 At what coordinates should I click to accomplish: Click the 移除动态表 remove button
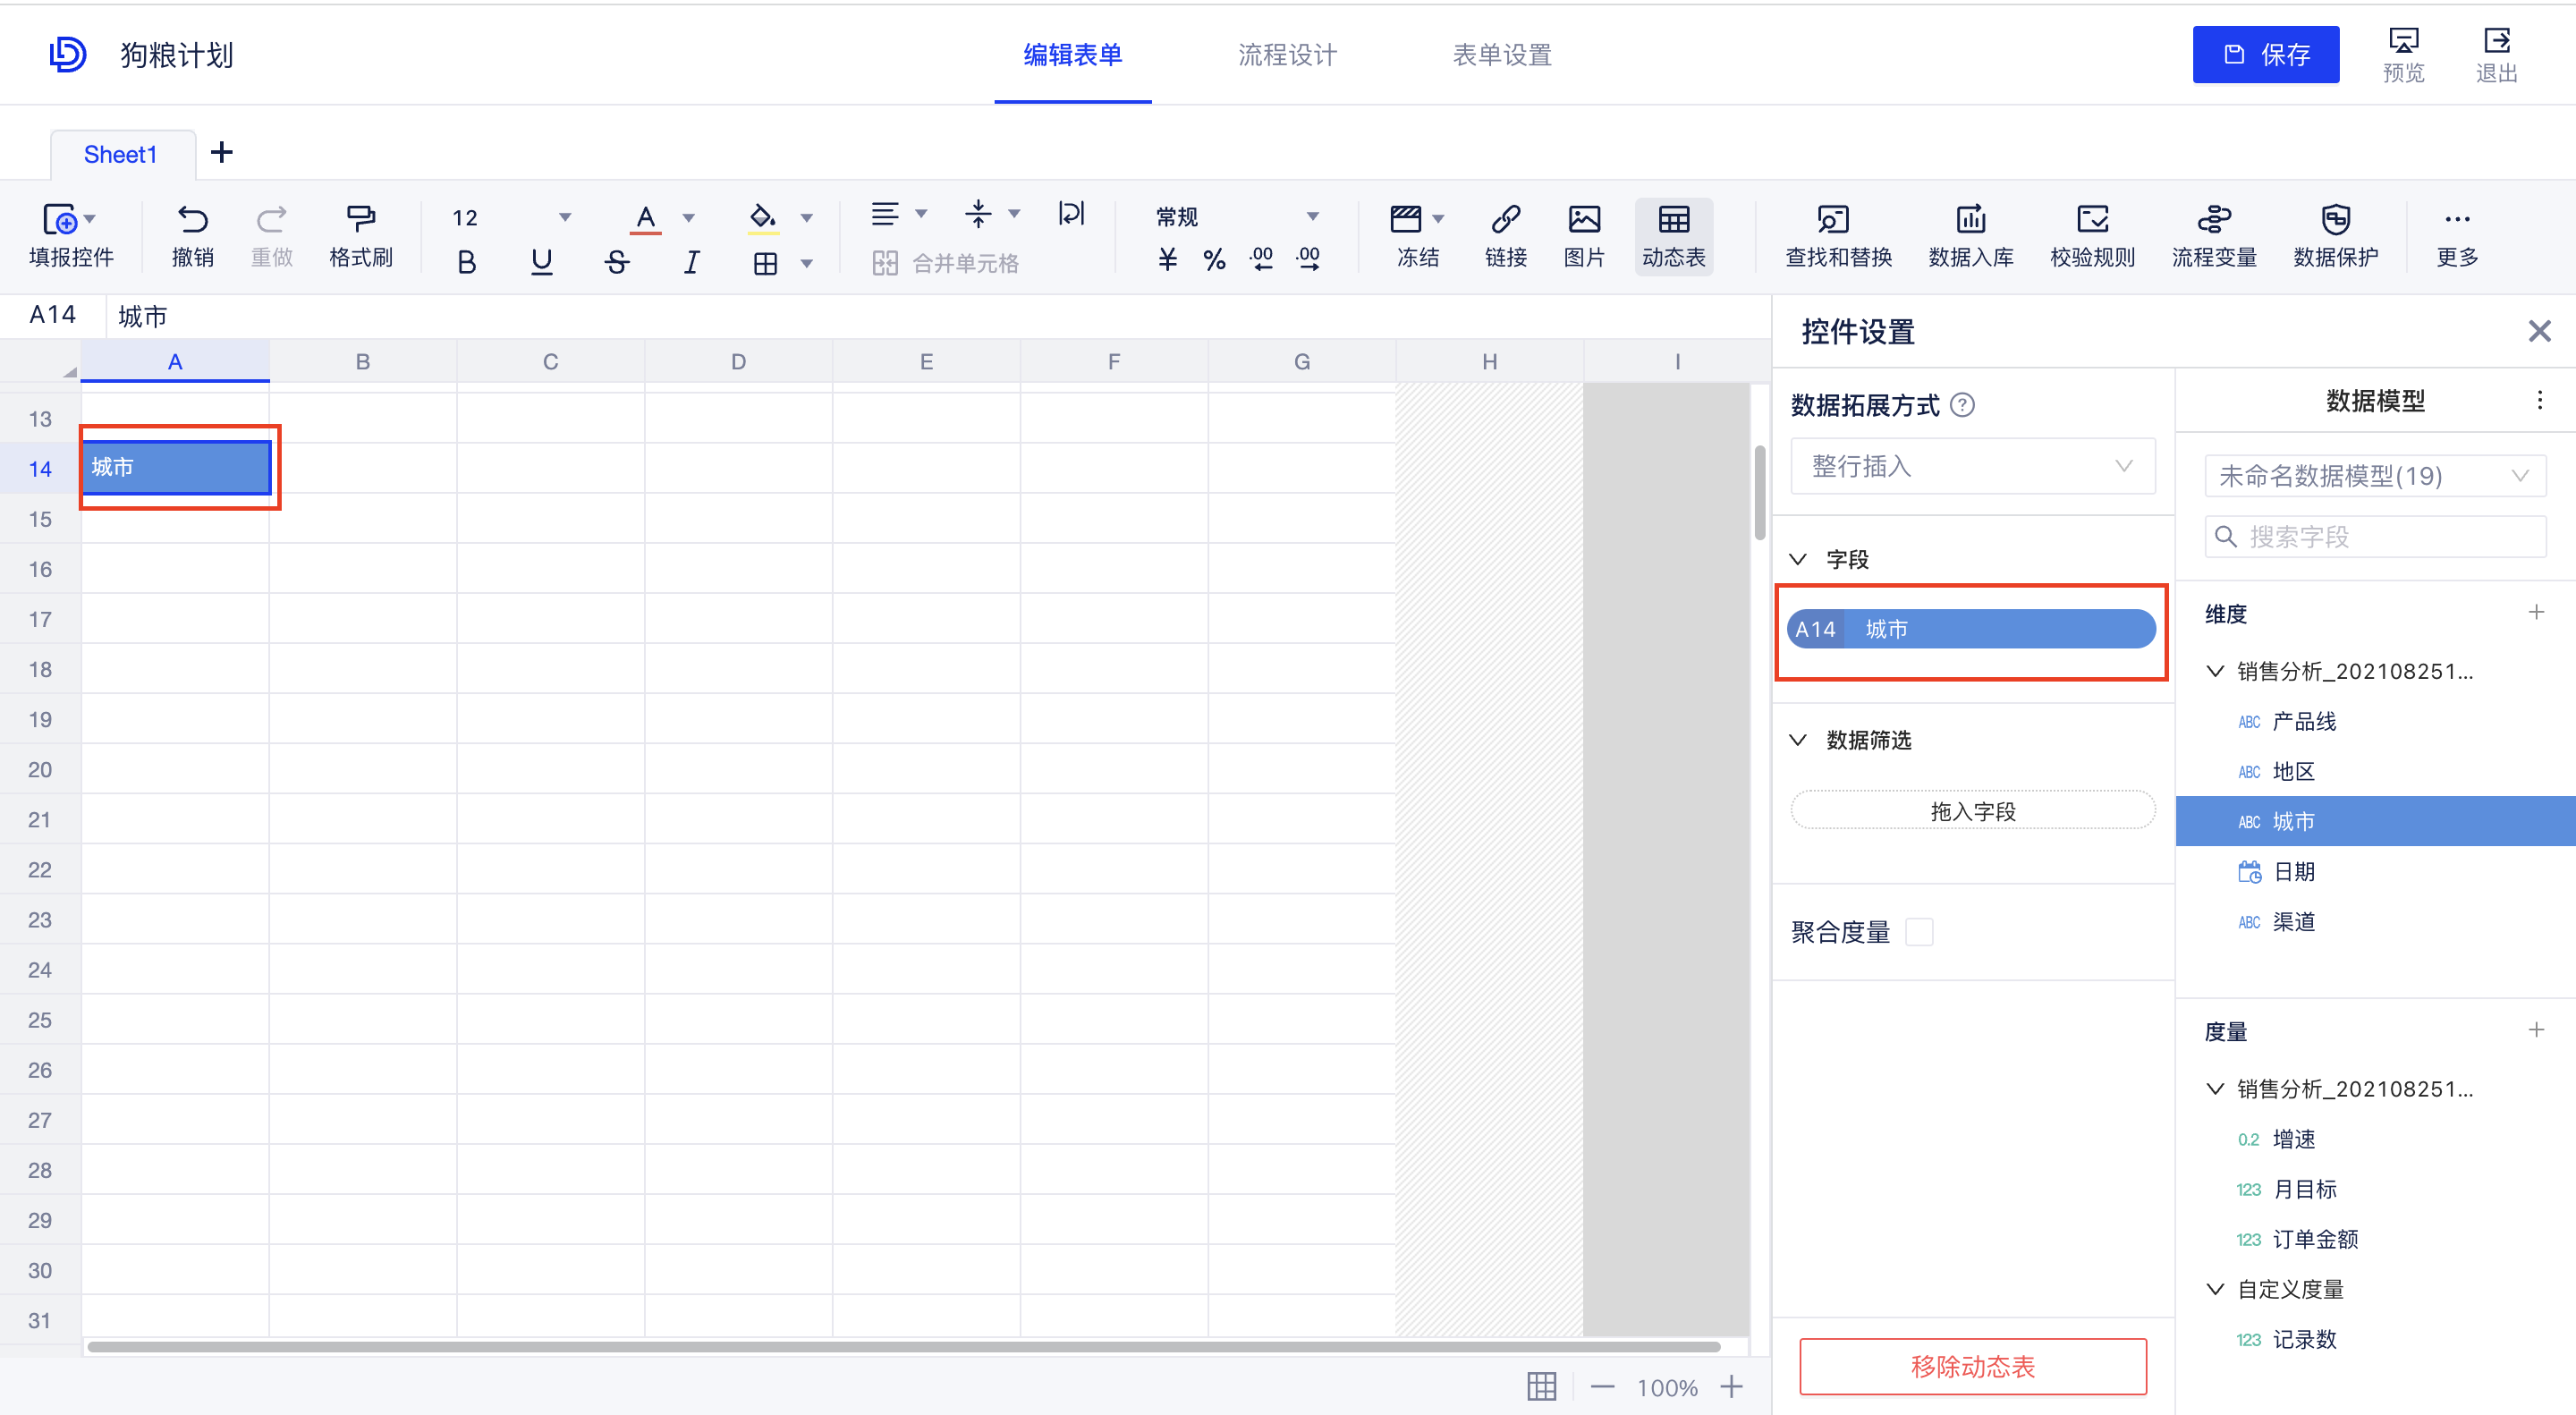(1971, 1366)
